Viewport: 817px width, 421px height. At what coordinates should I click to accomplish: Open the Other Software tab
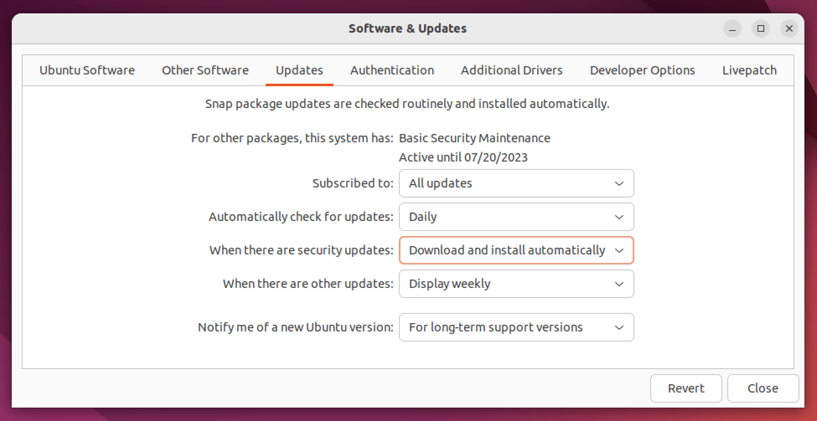[x=205, y=70]
